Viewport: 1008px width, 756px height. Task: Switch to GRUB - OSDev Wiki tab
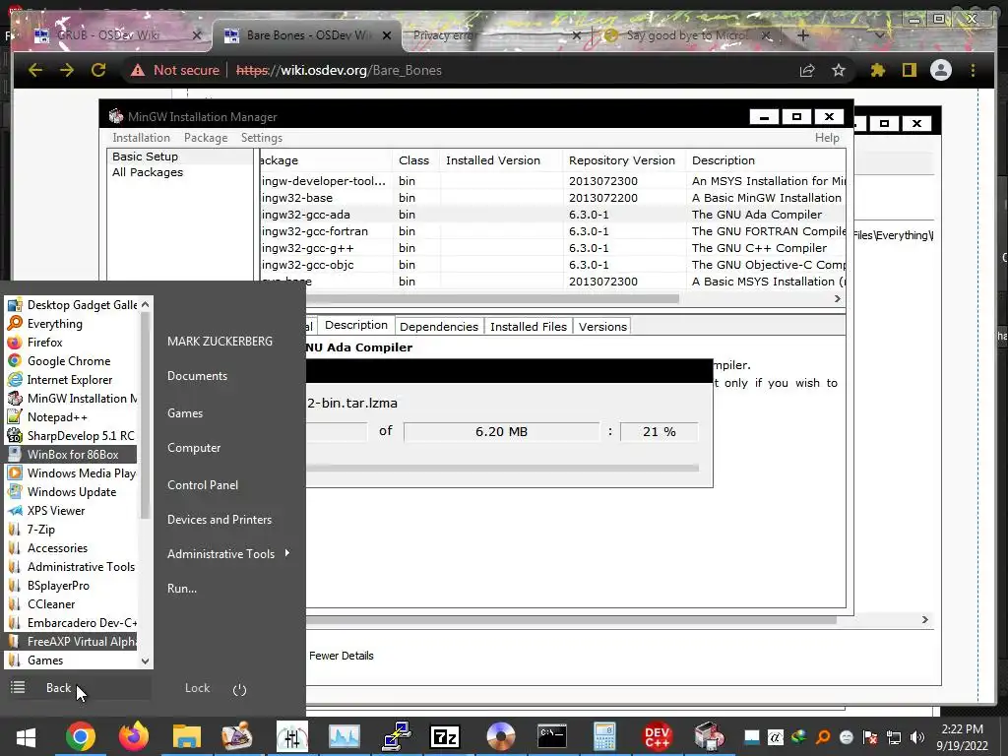[x=110, y=34]
